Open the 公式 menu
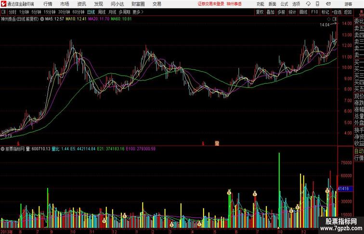Screen dimensions: 364x234 click(x=284, y=4)
